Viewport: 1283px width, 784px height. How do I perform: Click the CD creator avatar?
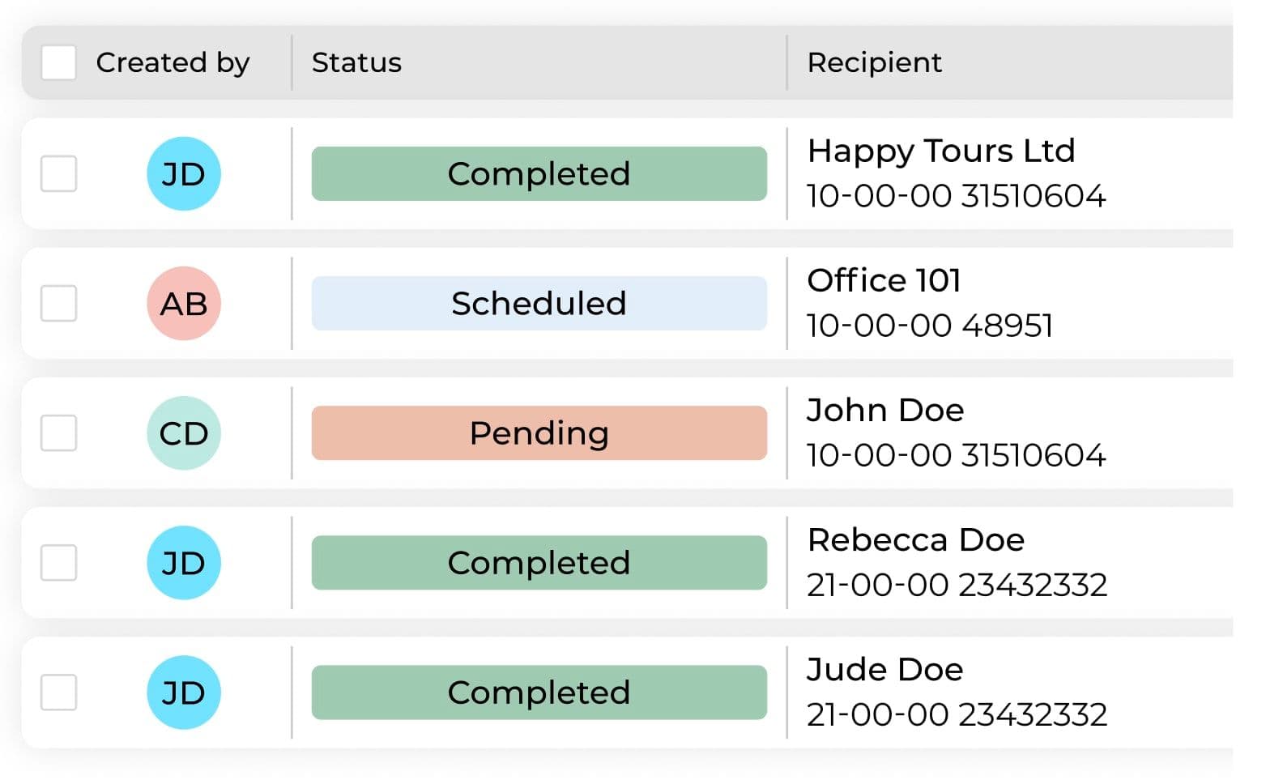[184, 433]
